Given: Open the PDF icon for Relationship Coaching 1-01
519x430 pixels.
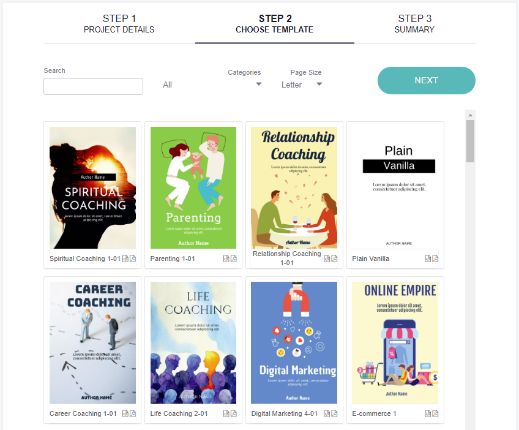Looking at the screenshot, I should point(334,258).
